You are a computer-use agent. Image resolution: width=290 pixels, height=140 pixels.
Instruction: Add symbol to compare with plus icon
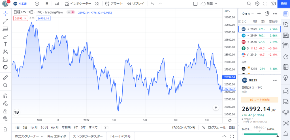(37, 3)
